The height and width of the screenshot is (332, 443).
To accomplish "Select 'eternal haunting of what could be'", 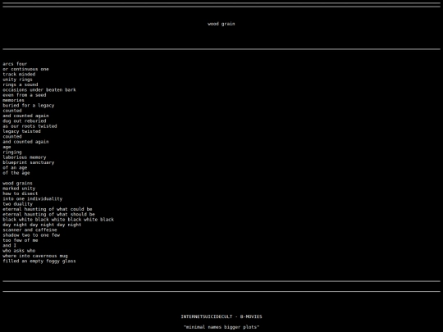I will pos(48,209).
